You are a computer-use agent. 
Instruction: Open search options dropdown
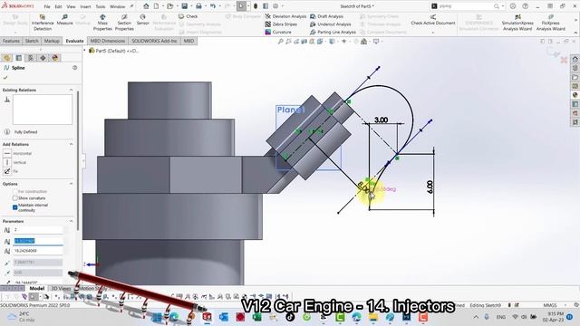coord(503,6)
